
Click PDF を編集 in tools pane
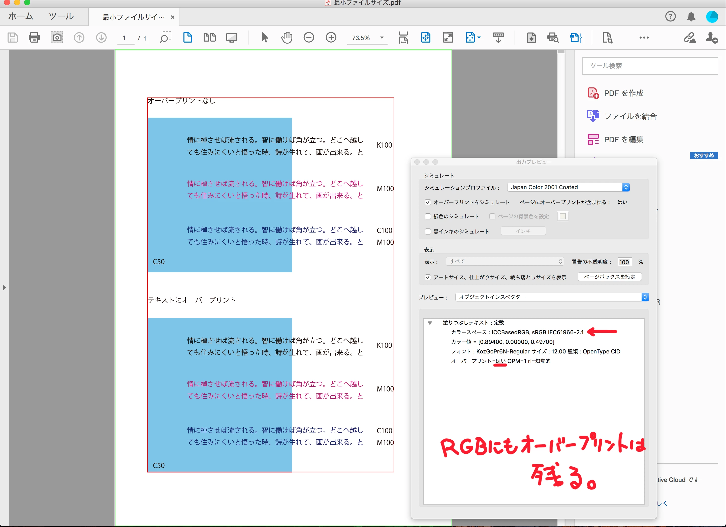pyautogui.click(x=623, y=140)
